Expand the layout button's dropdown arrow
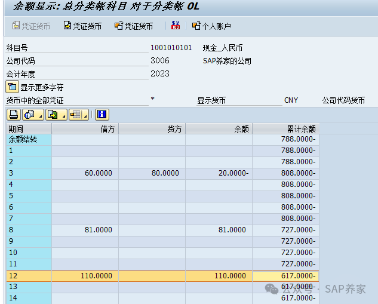The image size is (378, 304). pos(85,115)
